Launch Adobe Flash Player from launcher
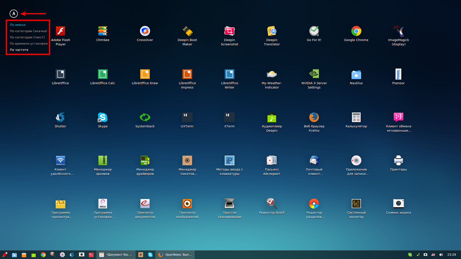This screenshot has height=259, width=461. [x=61, y=31]
